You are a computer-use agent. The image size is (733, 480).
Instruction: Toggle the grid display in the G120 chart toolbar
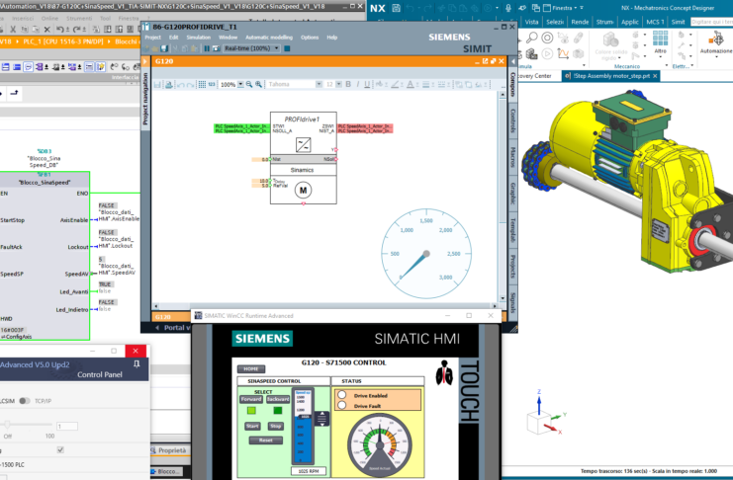click(x=202, y=85)
